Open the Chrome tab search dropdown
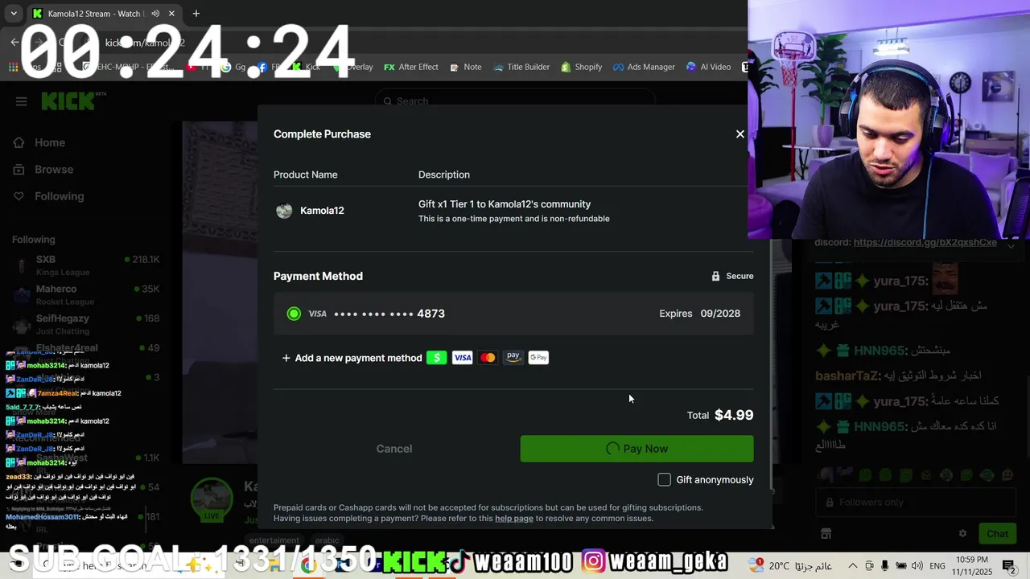Screen dimensions: 1030x579 coord(14,14)
